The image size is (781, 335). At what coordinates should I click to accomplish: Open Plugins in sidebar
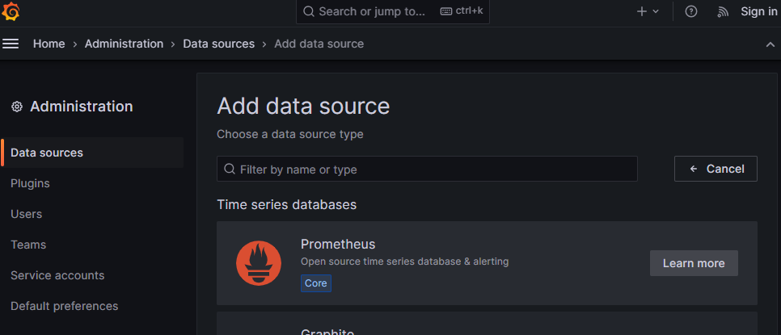click(31, 183)
